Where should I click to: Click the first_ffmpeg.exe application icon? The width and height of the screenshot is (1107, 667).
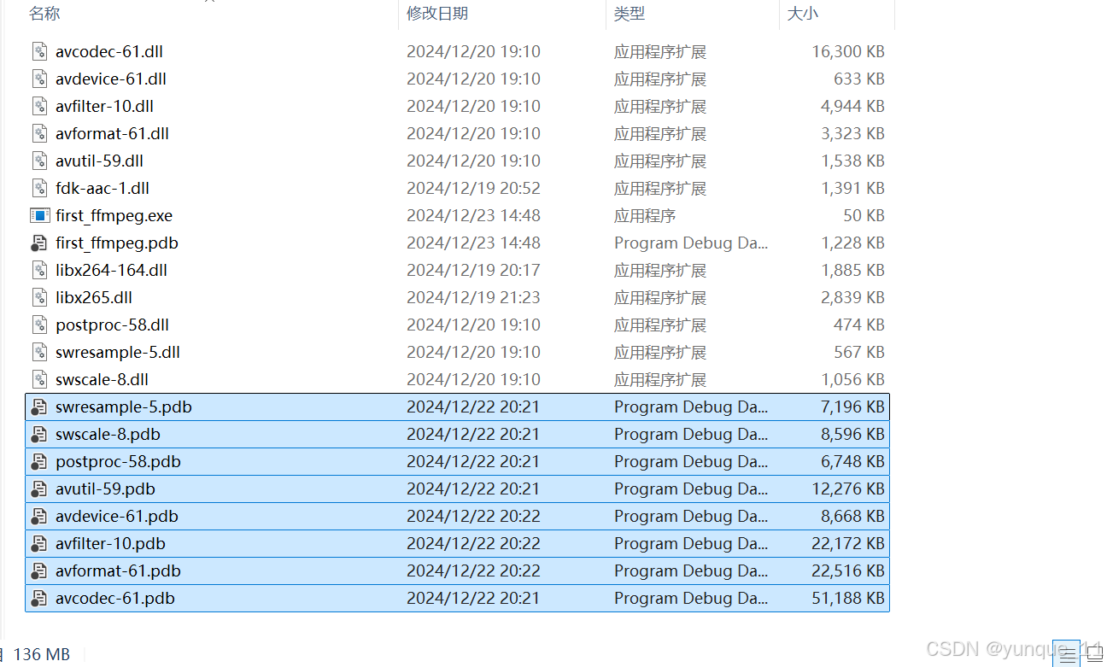39,215
